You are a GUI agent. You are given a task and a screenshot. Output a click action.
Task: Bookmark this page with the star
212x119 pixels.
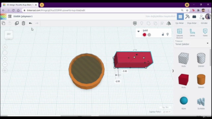[187, 10]
